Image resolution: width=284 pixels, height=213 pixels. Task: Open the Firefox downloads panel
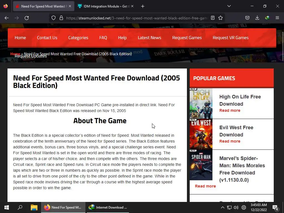pos(257,18)
